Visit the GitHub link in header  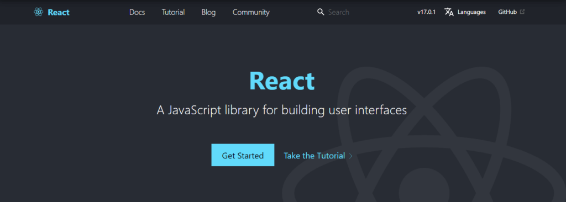point(507,12)
